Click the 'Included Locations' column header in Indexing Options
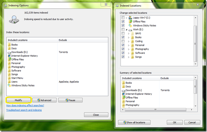The width and height of the screenshot is (207, 132). click(x=32, y=40)
